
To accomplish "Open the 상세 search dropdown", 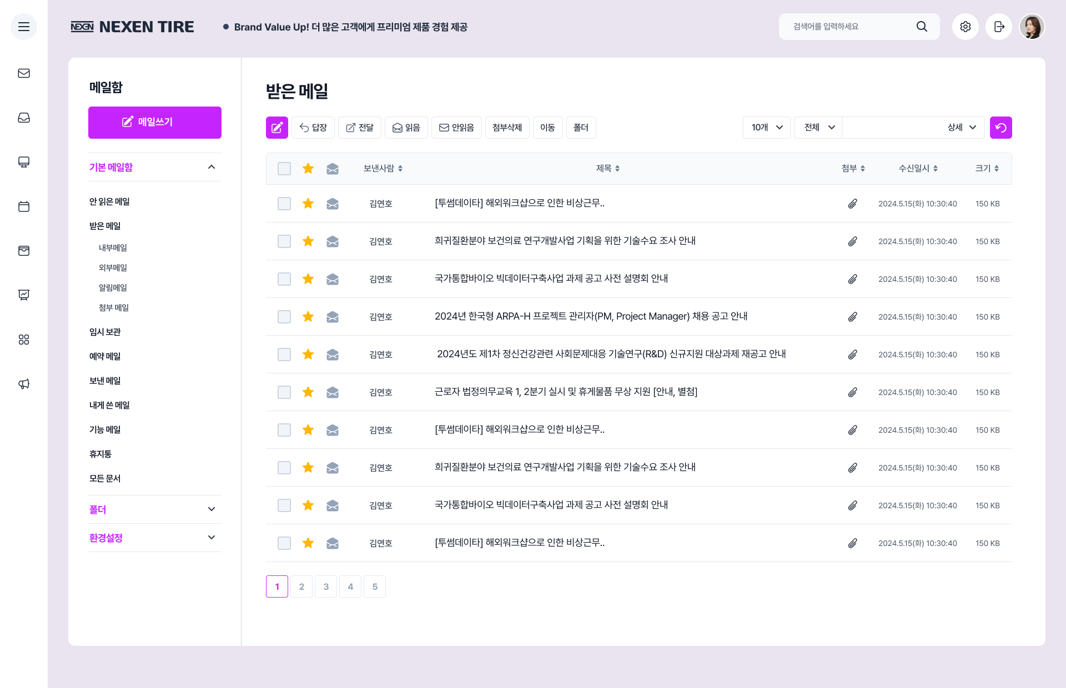I will (x=962, y=128).
